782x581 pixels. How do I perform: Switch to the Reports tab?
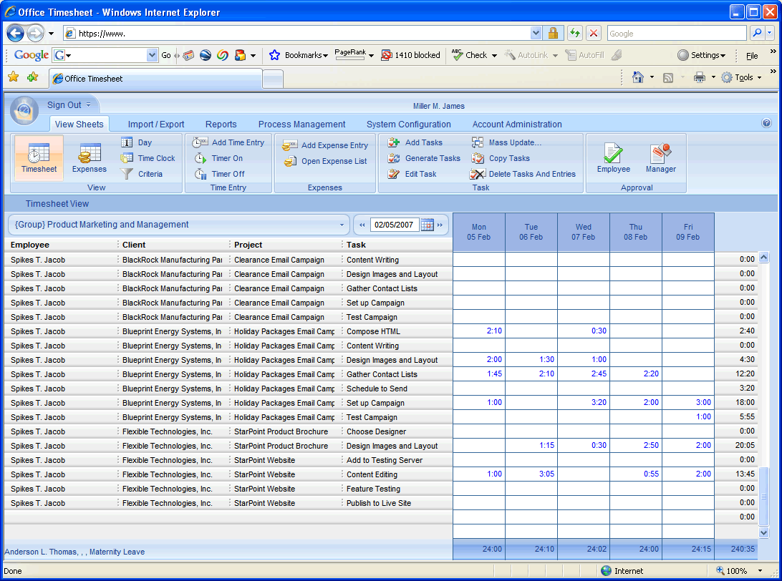(221, 125)
